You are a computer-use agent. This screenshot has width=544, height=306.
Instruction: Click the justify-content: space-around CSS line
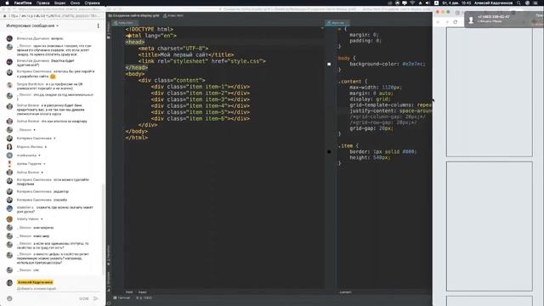391,110
